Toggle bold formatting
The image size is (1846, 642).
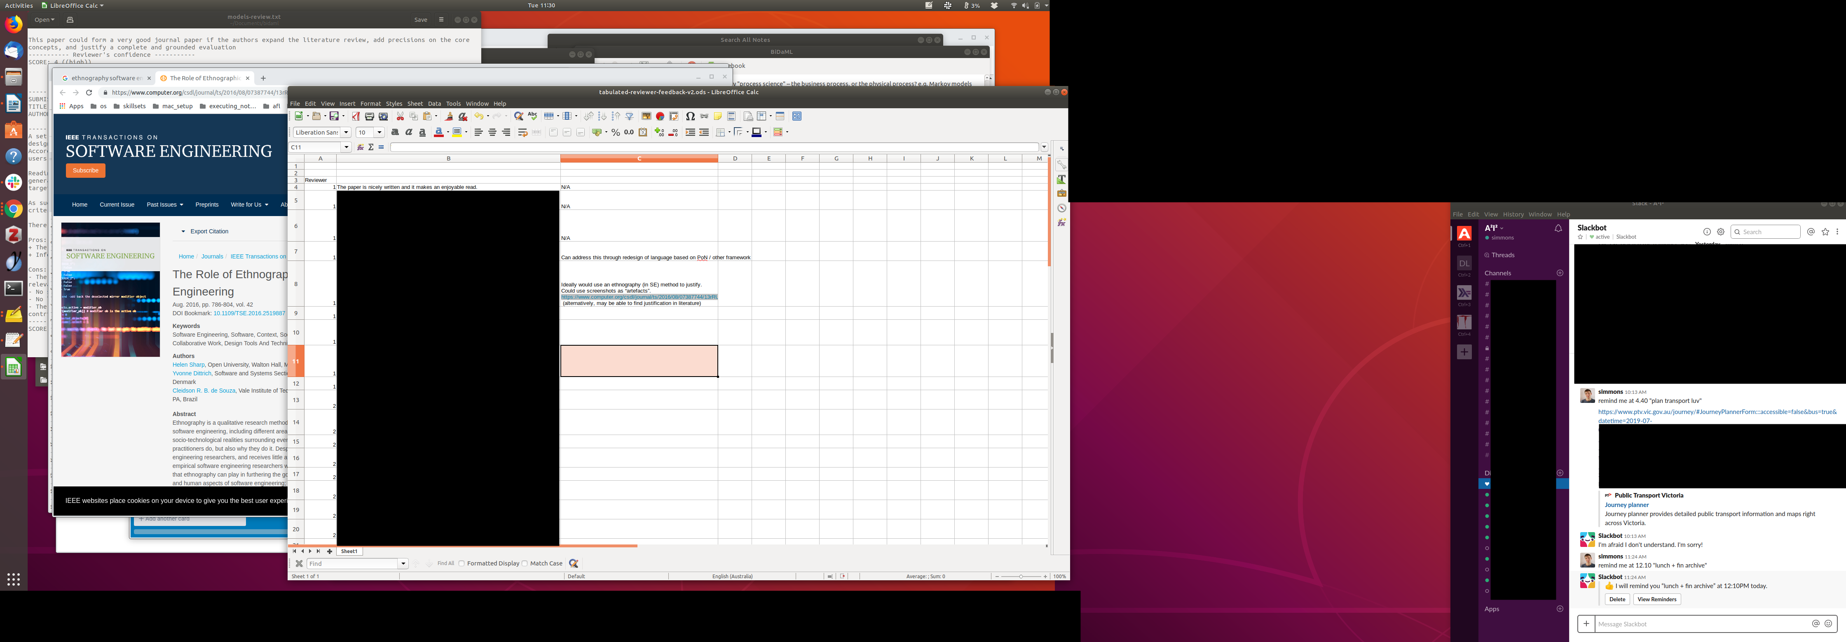395,133
